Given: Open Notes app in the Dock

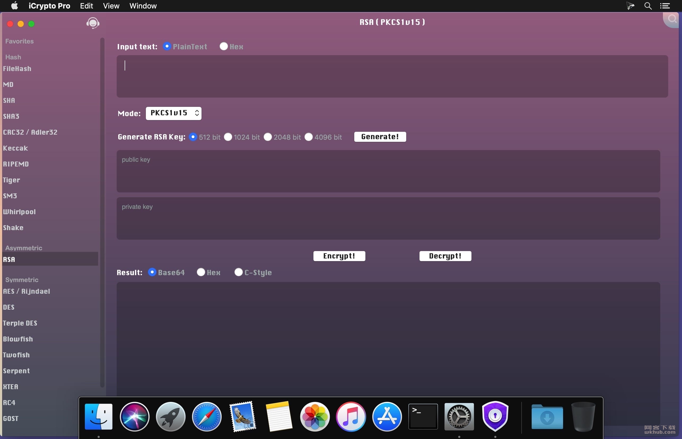Looking at the screenshot, I should 279,416.
